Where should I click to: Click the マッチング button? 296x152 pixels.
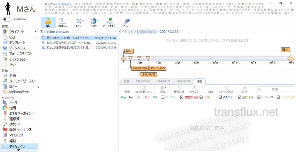[193, 89]
